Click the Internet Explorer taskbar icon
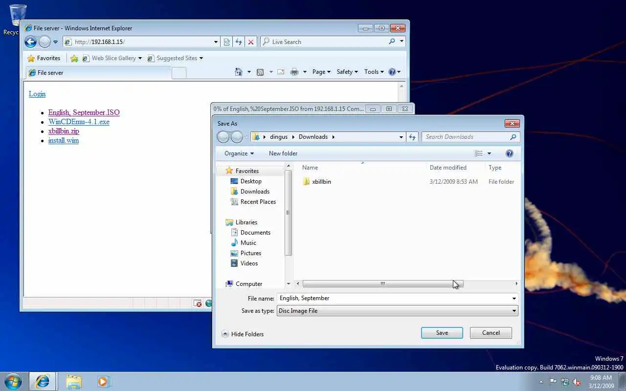 (x=42, y=381)
